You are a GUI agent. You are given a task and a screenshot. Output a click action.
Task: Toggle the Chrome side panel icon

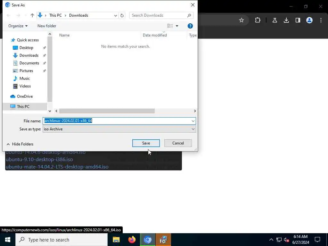[298, 20]
